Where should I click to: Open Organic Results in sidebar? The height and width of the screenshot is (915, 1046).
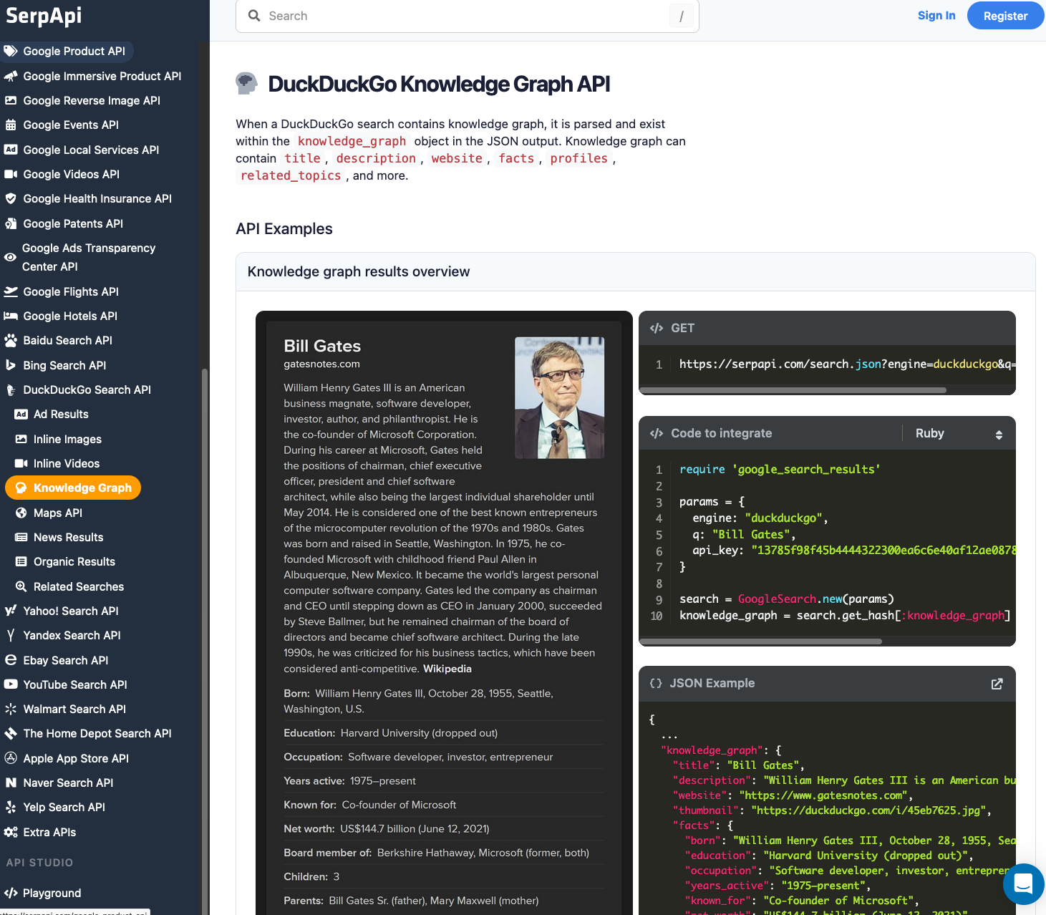(74, 561)
